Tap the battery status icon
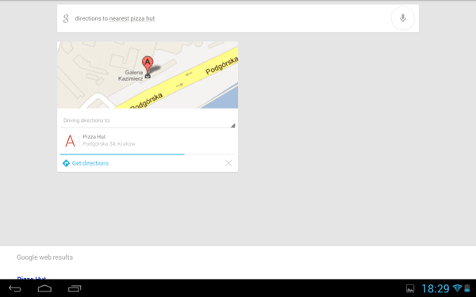 (467, 288)
